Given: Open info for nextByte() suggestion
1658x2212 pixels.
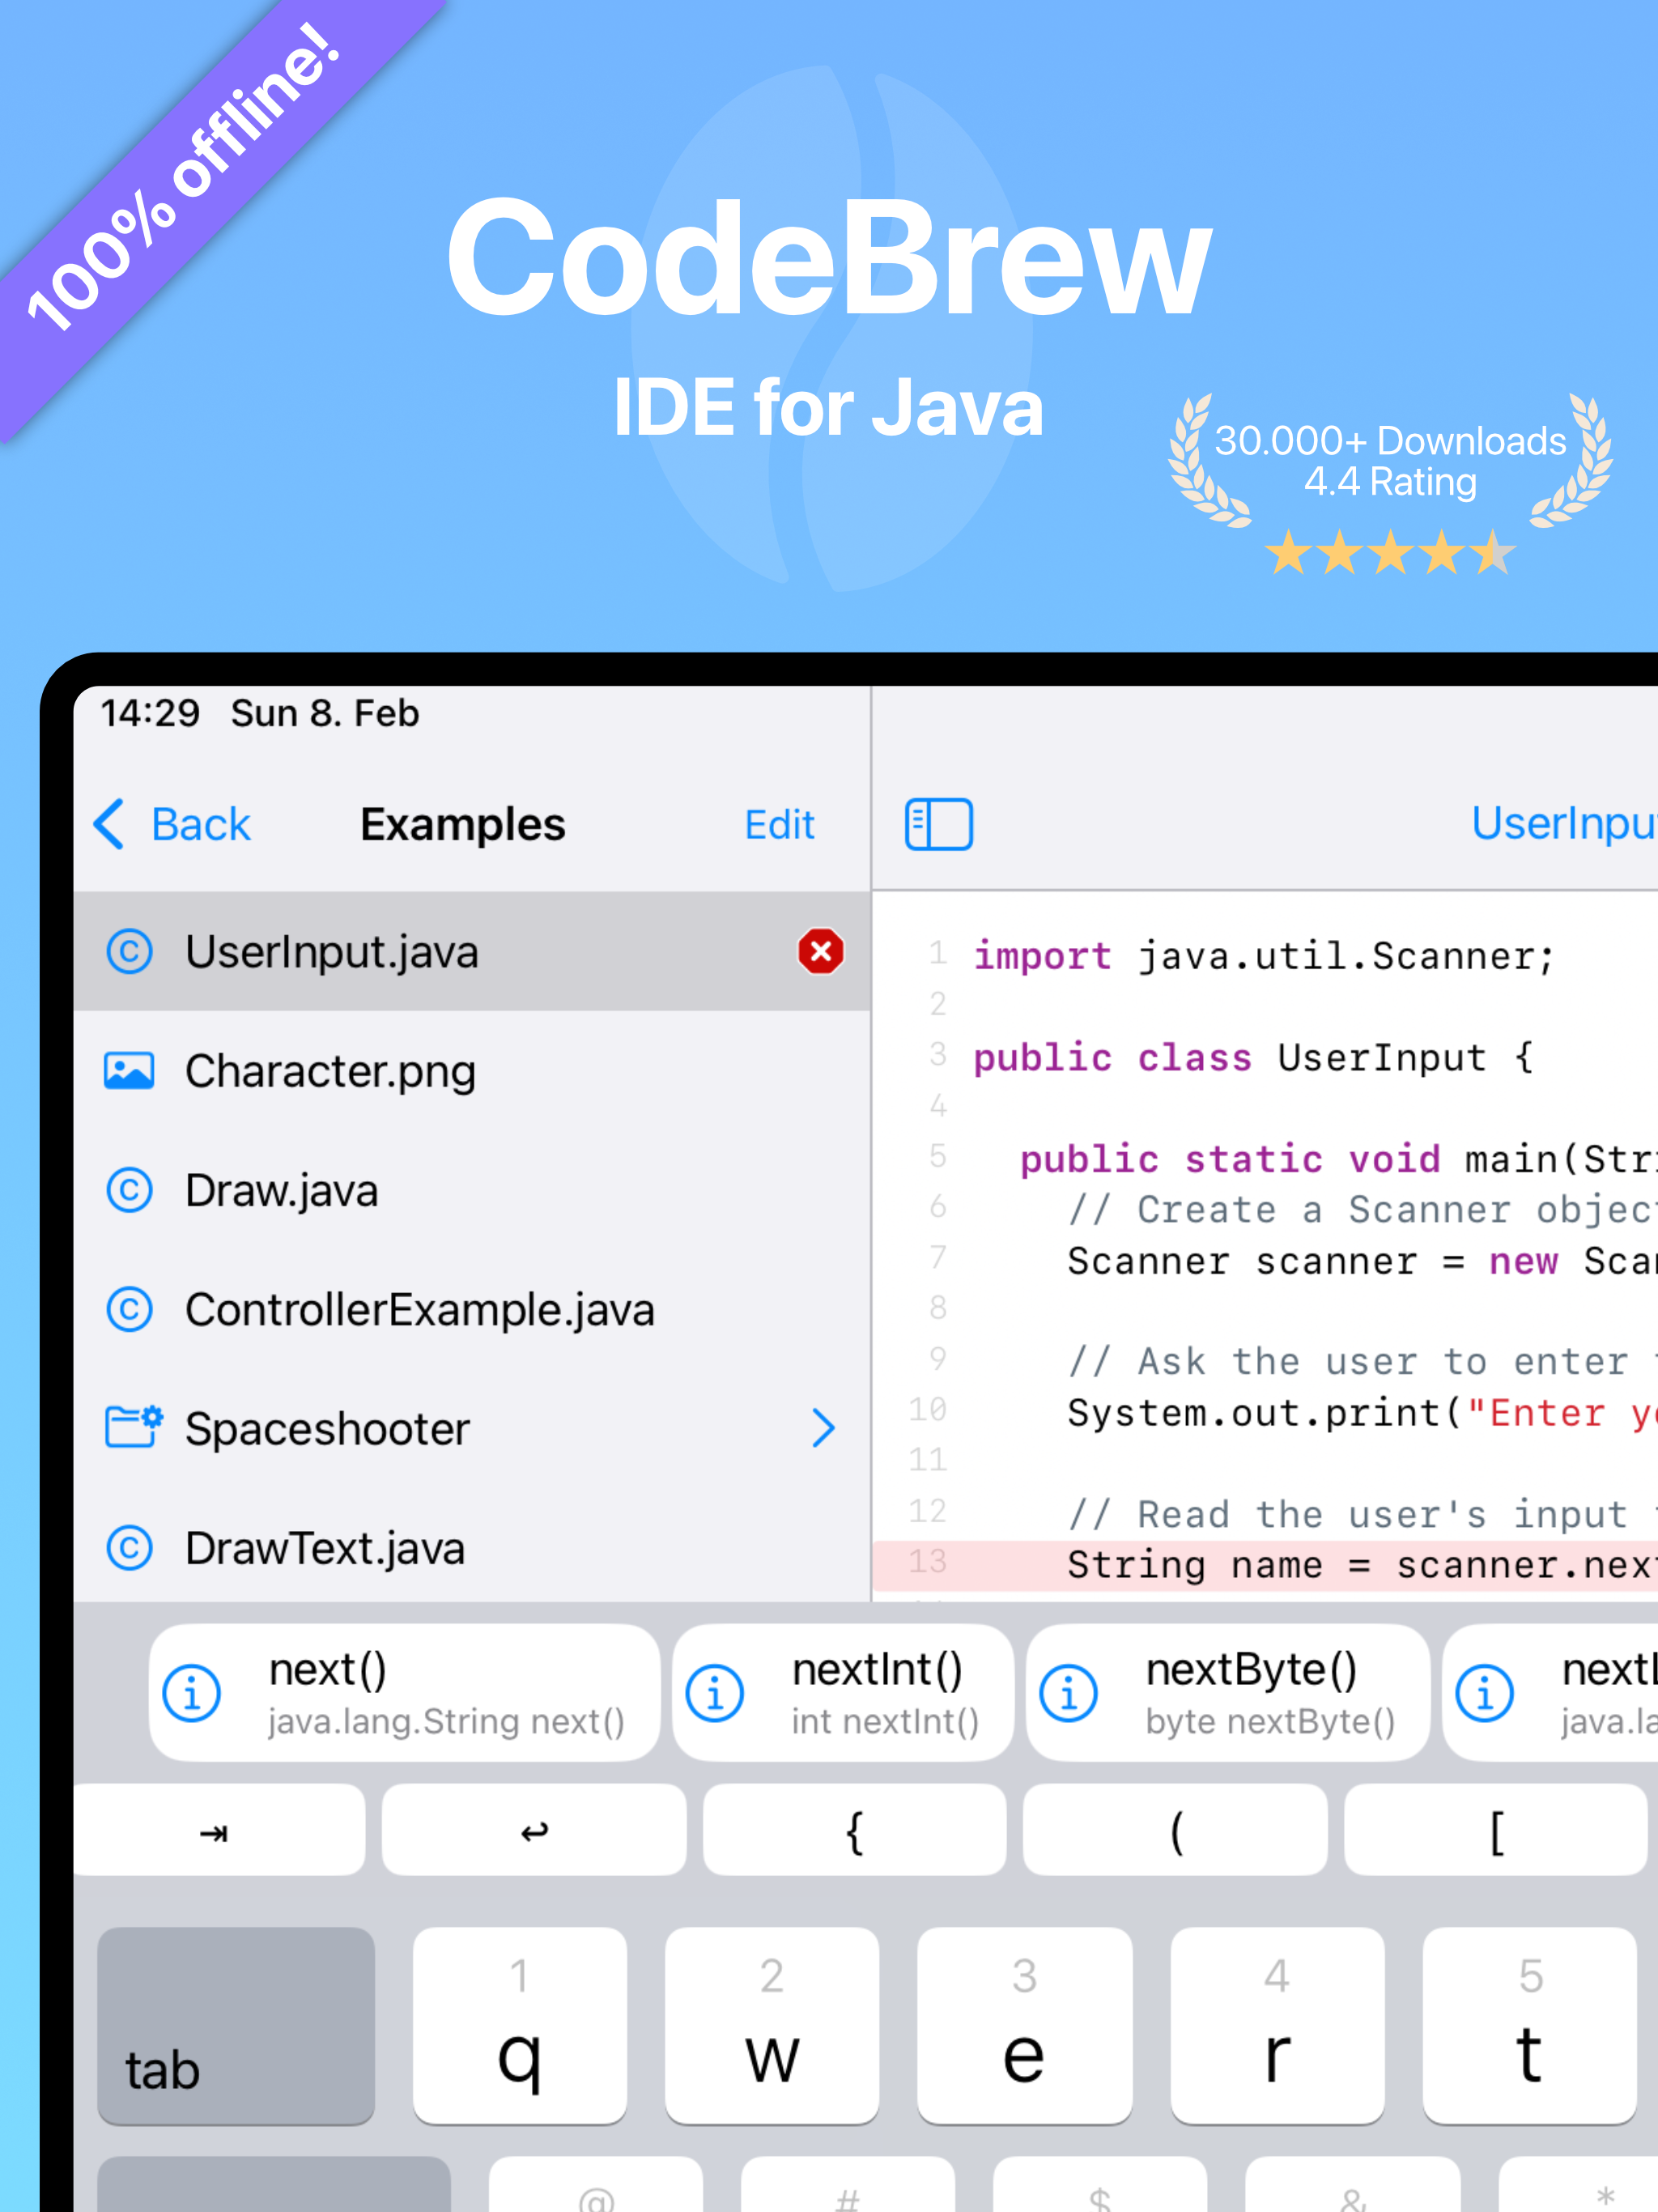Looking at the screenshot, I should tap(1068, 1693).
